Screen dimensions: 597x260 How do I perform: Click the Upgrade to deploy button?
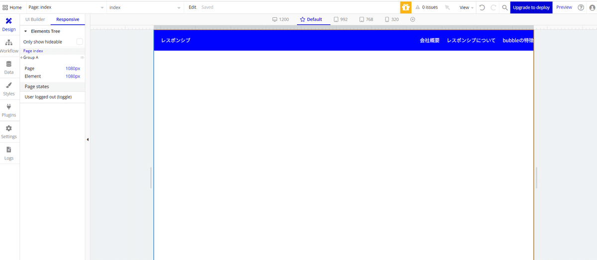(531, 7)
